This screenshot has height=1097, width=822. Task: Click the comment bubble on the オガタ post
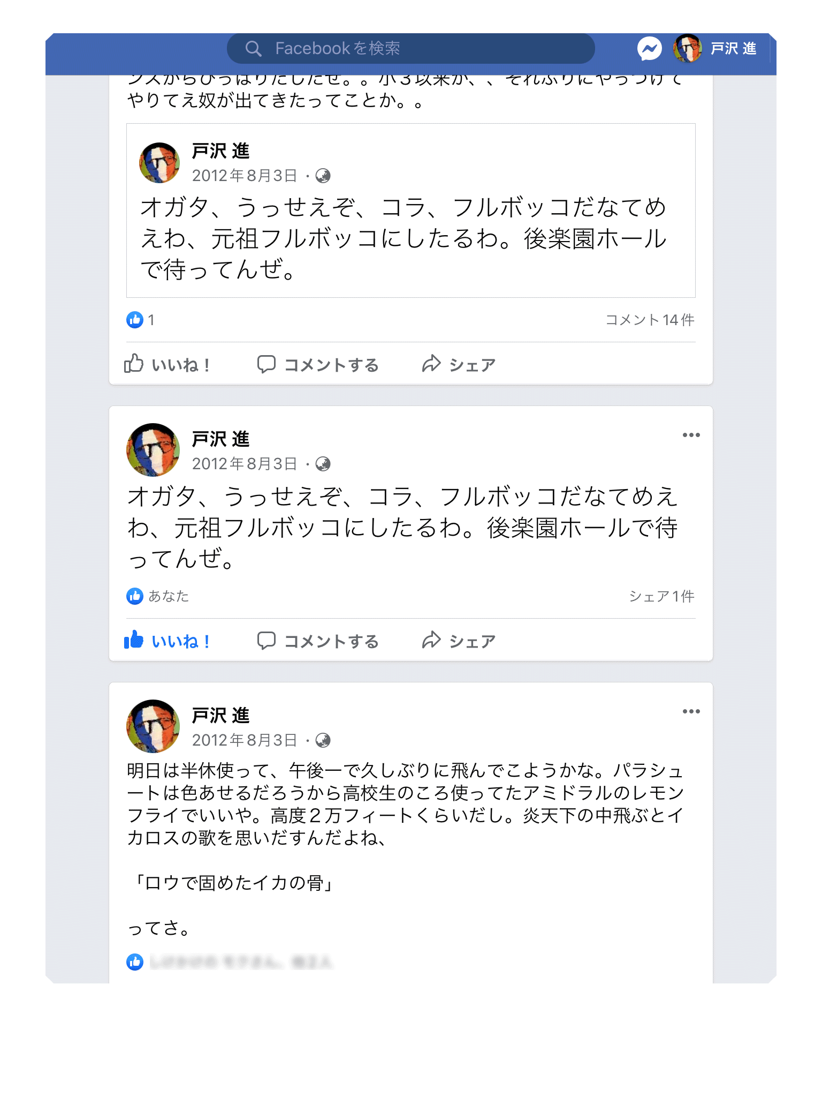point(266,641)
